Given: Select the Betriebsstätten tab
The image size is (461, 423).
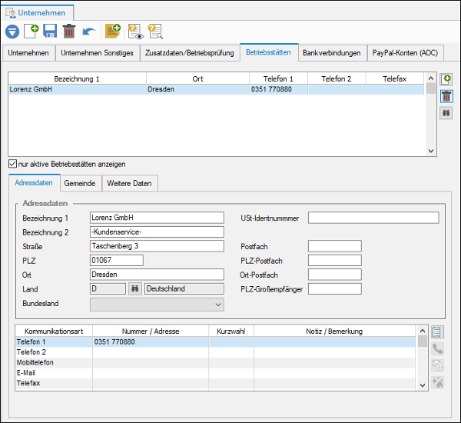Looking at the screenshot, I should (x=268, y=52).
